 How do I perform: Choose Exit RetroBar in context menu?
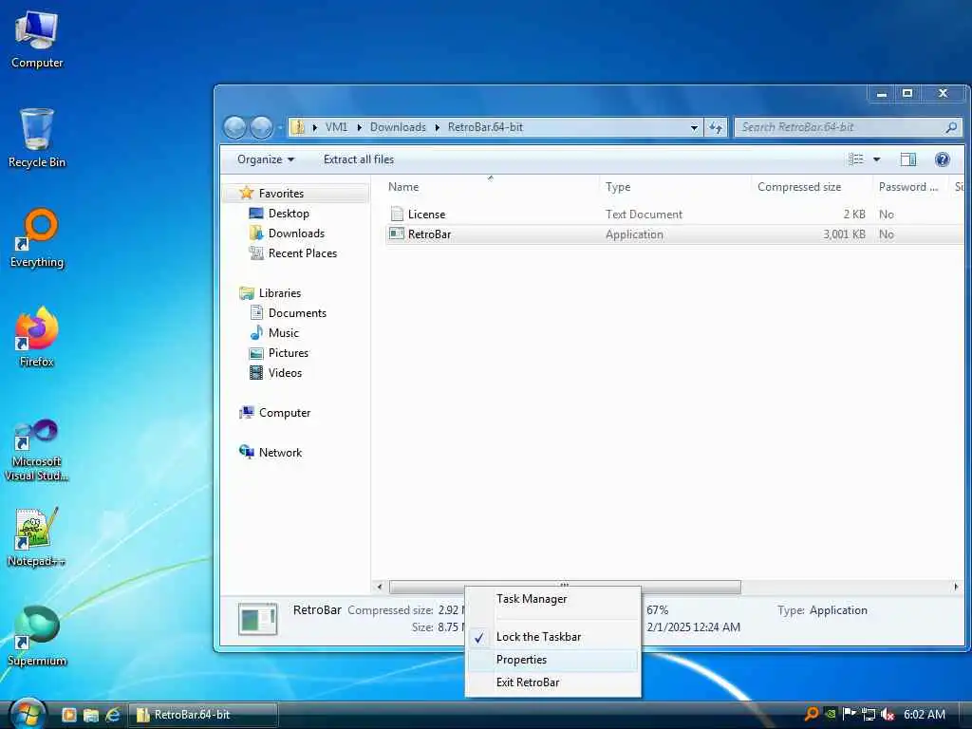(553, 682)
